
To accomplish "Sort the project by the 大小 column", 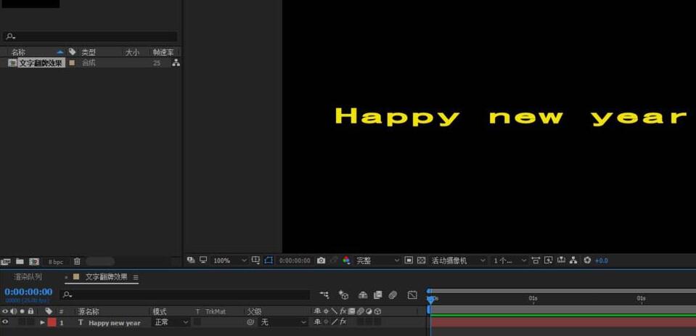I will coord(132,52).
